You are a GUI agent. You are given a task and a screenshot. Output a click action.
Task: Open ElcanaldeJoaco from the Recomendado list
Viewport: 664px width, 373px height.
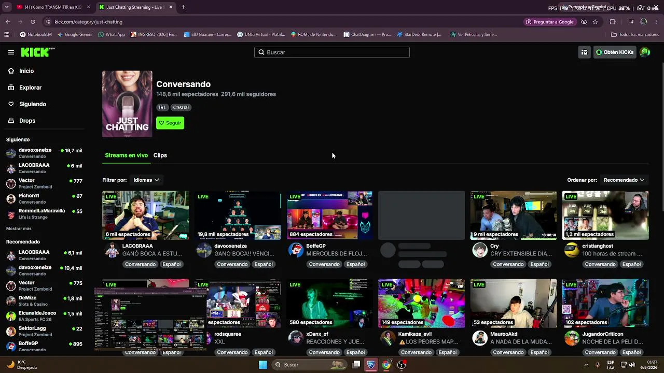click(44, 316)
